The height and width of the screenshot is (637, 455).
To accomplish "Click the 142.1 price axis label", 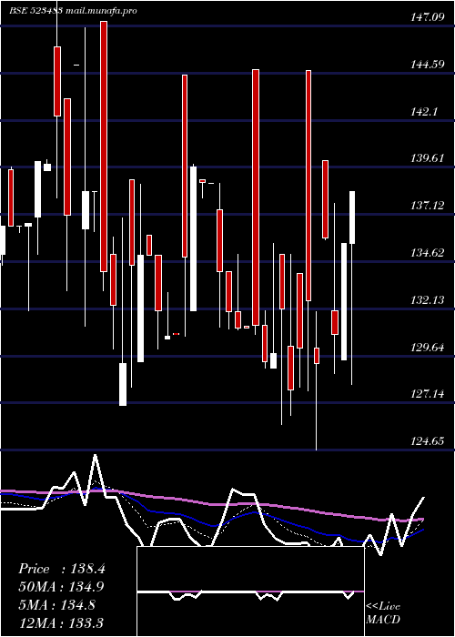I will tap(424, 111).
